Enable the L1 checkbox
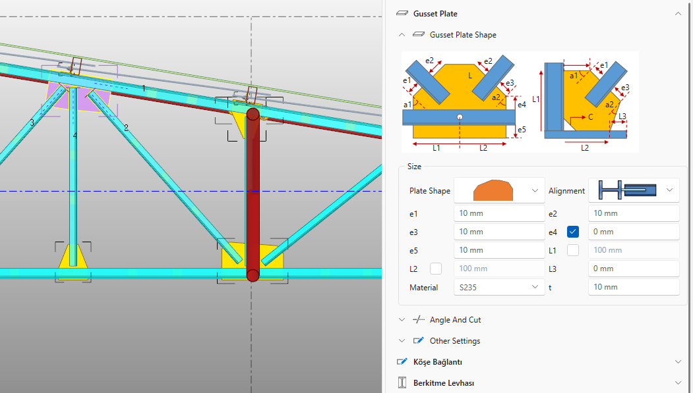 coord(573,250)
